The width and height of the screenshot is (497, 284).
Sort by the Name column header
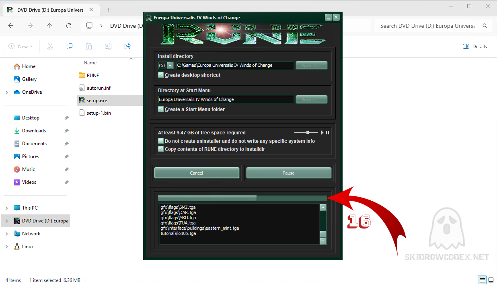[90, 63]
